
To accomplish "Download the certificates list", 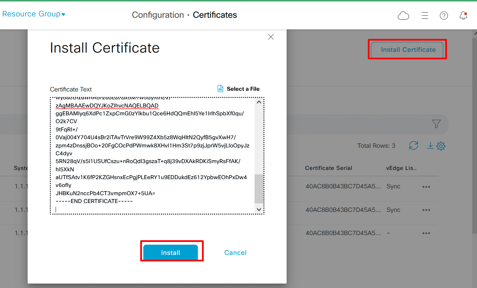I will 430,146.
